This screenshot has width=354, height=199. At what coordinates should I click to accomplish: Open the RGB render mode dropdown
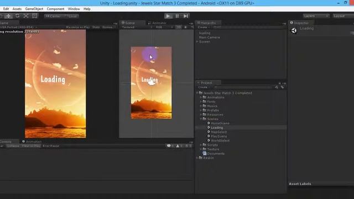pos(164,27)
